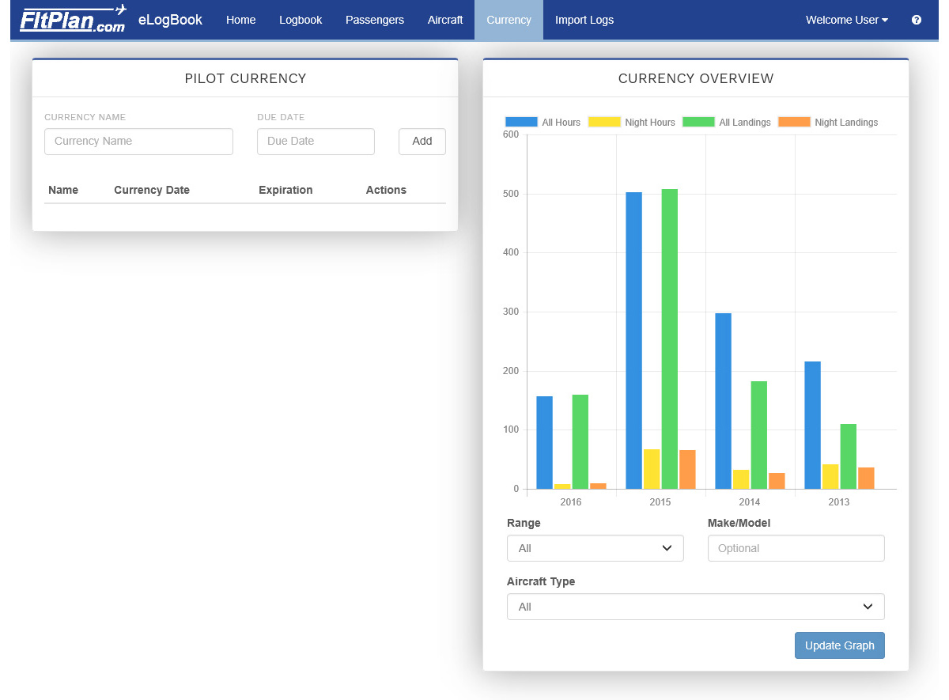This screenshot has width=949, height=700.
Task: Switch to the Home tab
Action: point(240,20)
